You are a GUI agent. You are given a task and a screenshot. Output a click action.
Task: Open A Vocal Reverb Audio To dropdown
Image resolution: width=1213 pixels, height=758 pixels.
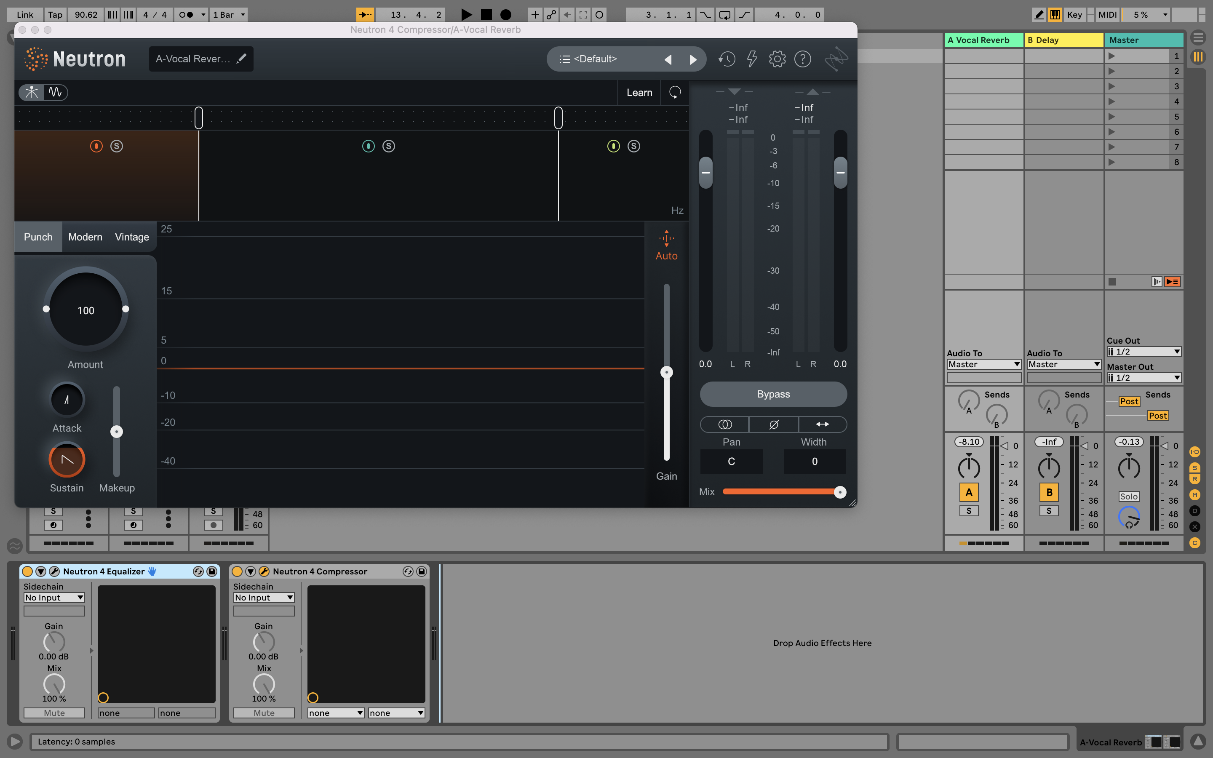(983, 364)
